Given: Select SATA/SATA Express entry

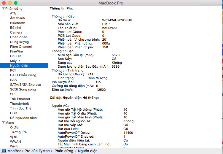Looking at the screenshot, I should 26,85.
